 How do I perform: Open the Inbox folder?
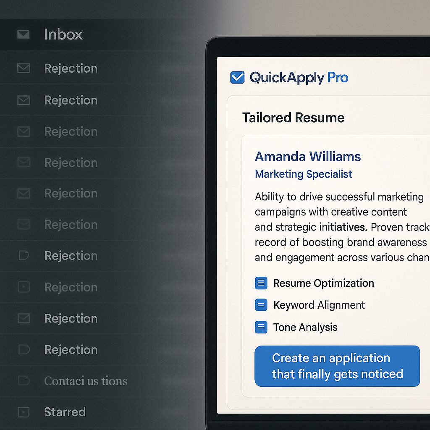click(x=63, y=34)
